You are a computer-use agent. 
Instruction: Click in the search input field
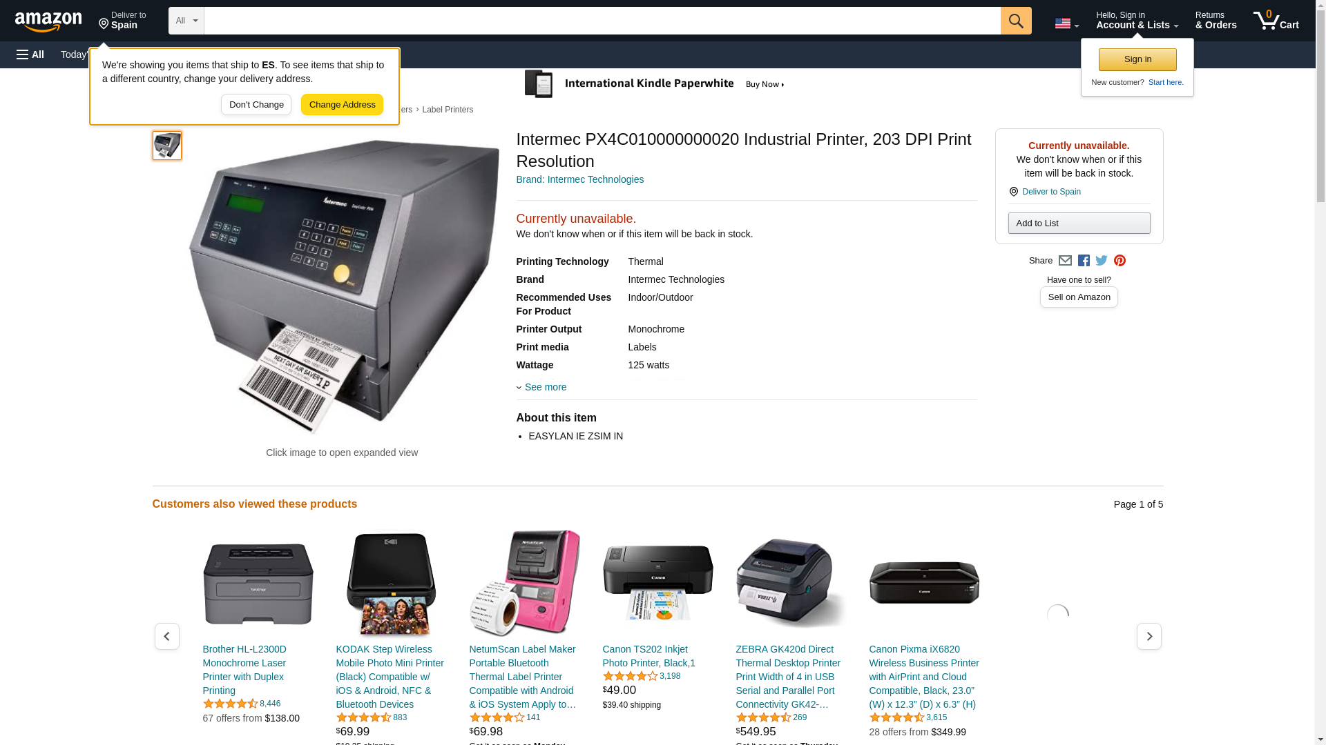coord(602,21)
